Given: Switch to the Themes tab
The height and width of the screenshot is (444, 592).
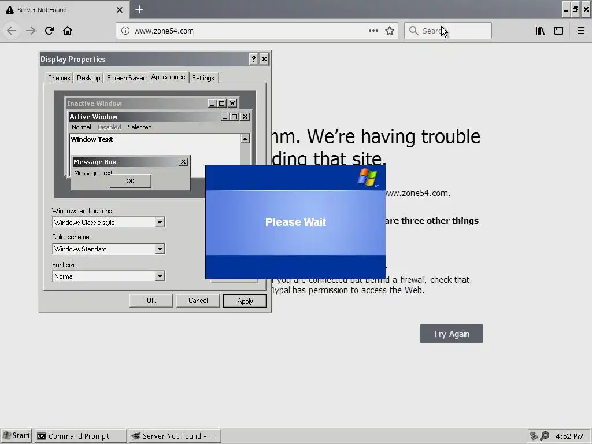Looking at the screenshot, I should click(x=59, y=78).
